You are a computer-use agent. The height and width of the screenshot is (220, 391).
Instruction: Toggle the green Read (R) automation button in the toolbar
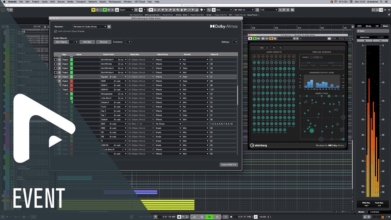coord(105,10)
